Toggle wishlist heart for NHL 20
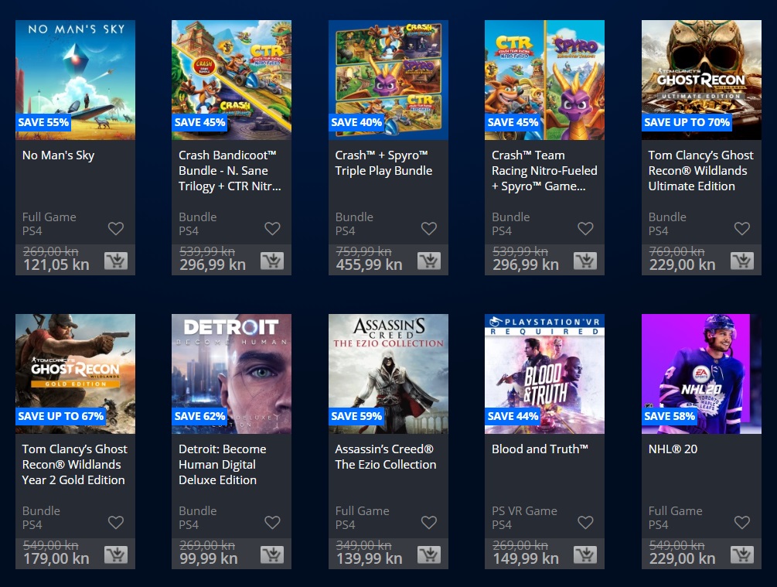Image resolution: width=777 pixels, height=587 pixels. point(742,522)
